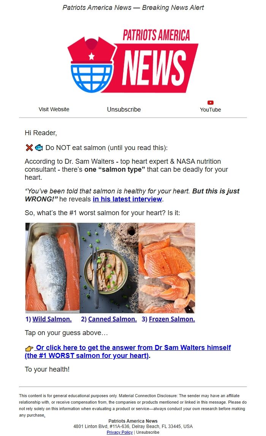The height and width of the screenshot is (436, 266).
Task: Choose the Wild Salmon answer link
Action: point(52,319)
